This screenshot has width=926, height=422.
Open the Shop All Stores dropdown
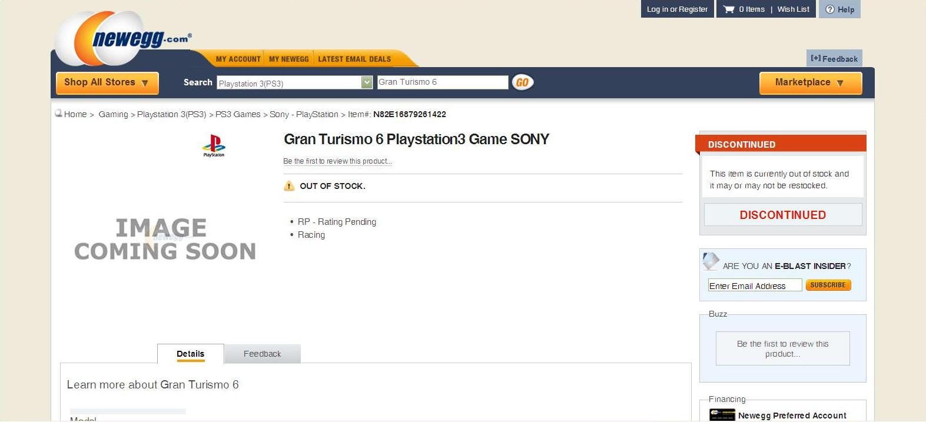tap(107, 83)
